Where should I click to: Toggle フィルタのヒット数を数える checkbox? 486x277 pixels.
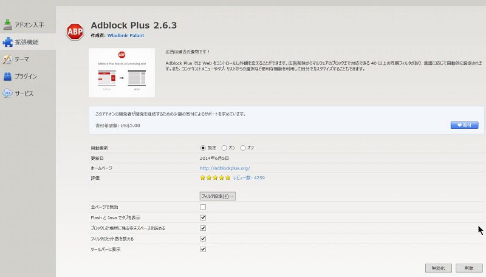pos(203,239)
